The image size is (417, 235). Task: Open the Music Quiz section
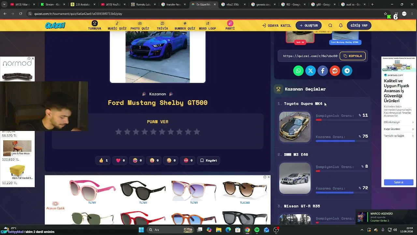coord(117,25)
